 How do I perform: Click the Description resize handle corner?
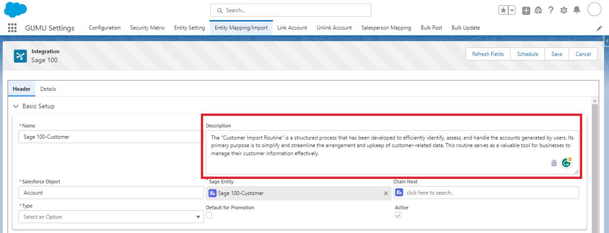click(576, 172)
